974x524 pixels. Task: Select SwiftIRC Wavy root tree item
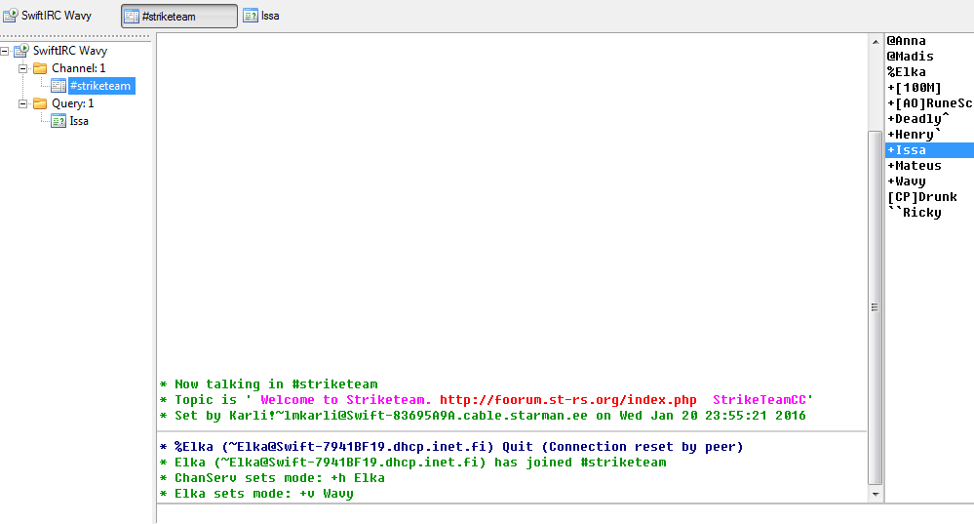69,51
